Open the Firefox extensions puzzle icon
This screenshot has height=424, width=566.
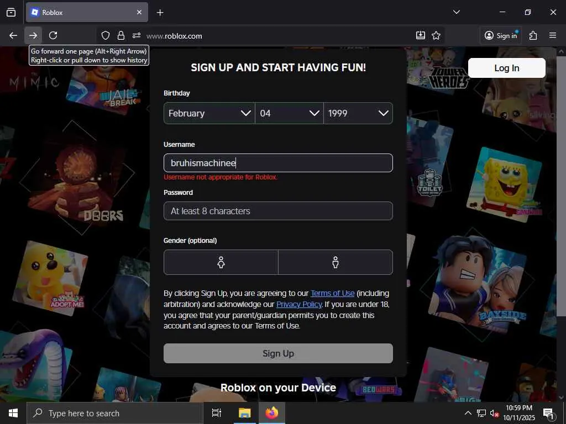[533, 35]
